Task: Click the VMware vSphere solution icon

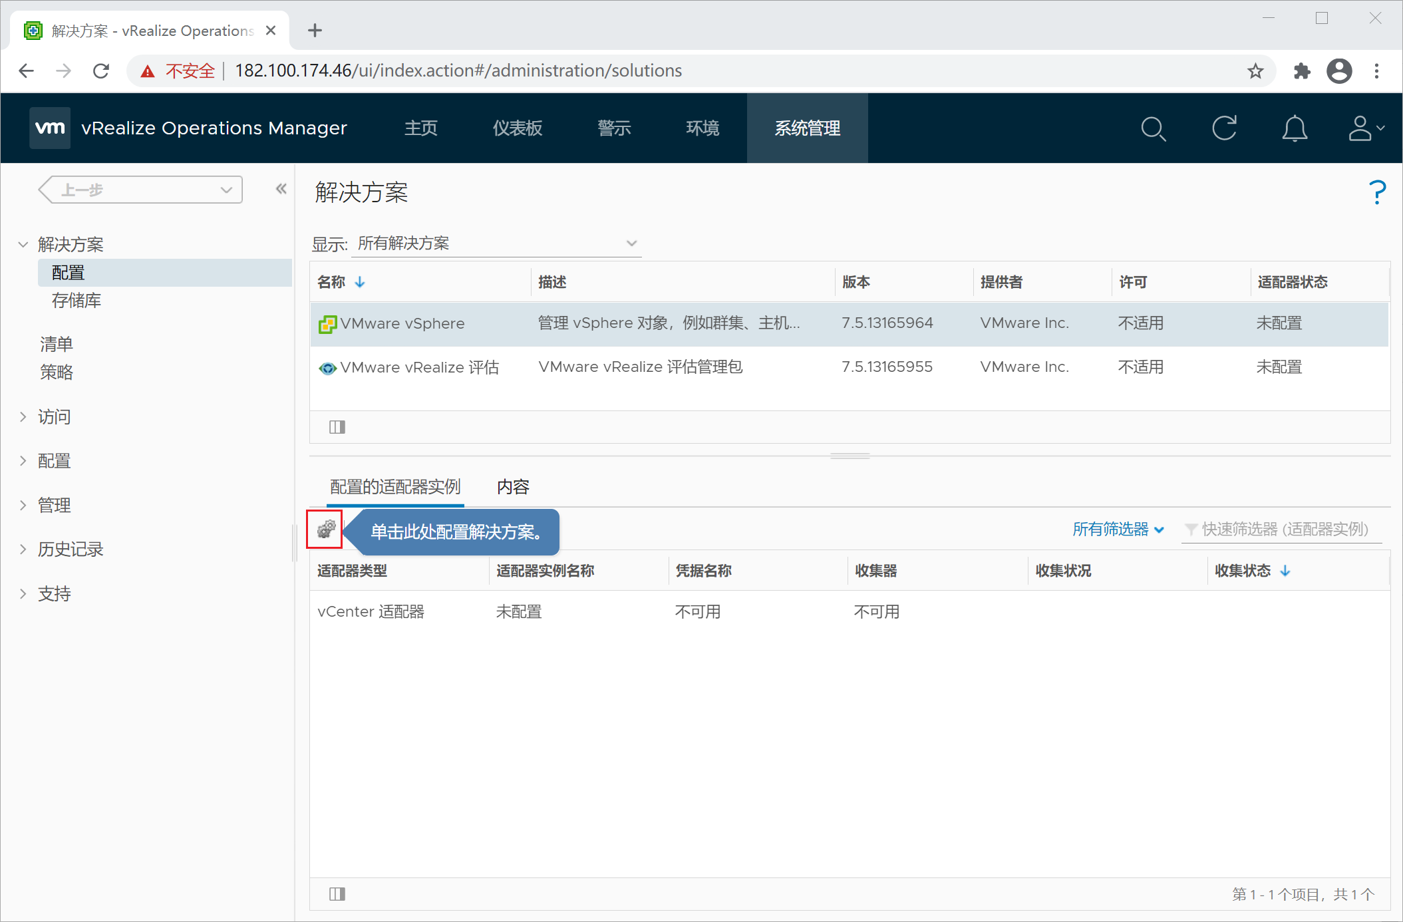Action: [327, 324]
